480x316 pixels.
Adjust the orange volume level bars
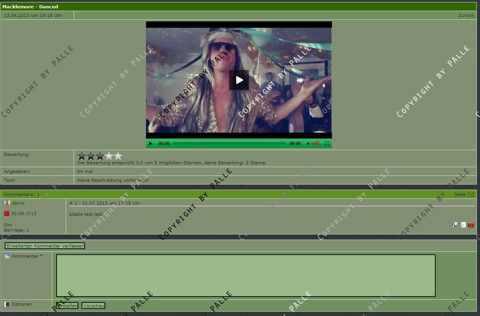point(315,143)
